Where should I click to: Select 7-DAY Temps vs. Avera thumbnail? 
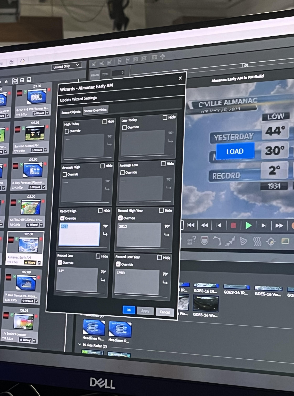tap(26, 283)
